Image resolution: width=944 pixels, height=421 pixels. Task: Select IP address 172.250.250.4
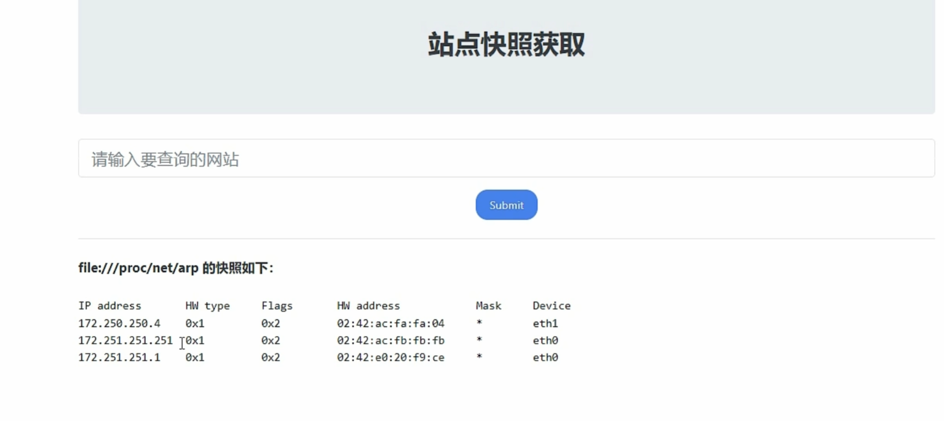coord(119,323)
